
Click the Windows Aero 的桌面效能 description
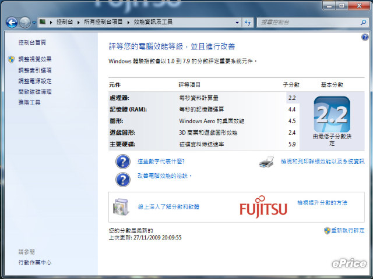point(212,121)
